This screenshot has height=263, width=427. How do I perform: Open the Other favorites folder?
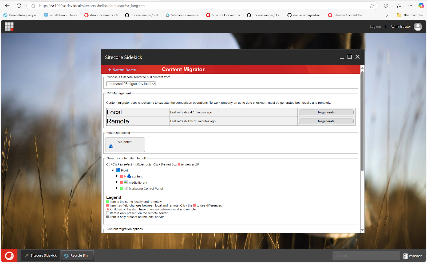pyautogui.click(x=410, y=15)
